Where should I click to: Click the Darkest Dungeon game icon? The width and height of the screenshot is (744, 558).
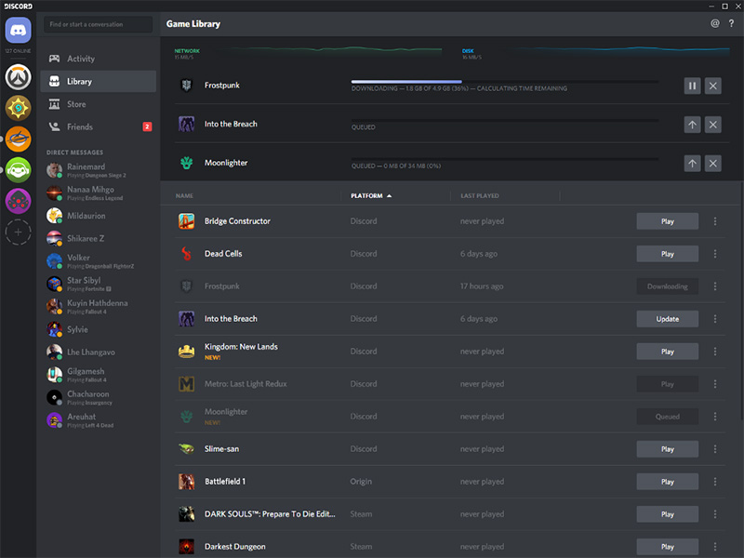point(186,547)
